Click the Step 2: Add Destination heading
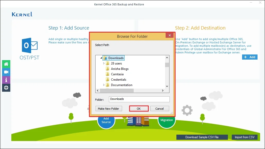The image size is (265, 149). pyautogui.click(x=200, y=28)
